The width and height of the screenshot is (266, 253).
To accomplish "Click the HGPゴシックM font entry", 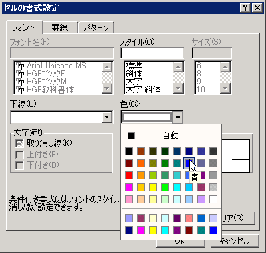I will (x=58, y=82).
